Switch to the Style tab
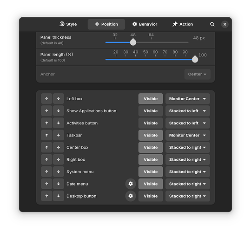This screenshot has width=251, height=233. coord(68,24)
